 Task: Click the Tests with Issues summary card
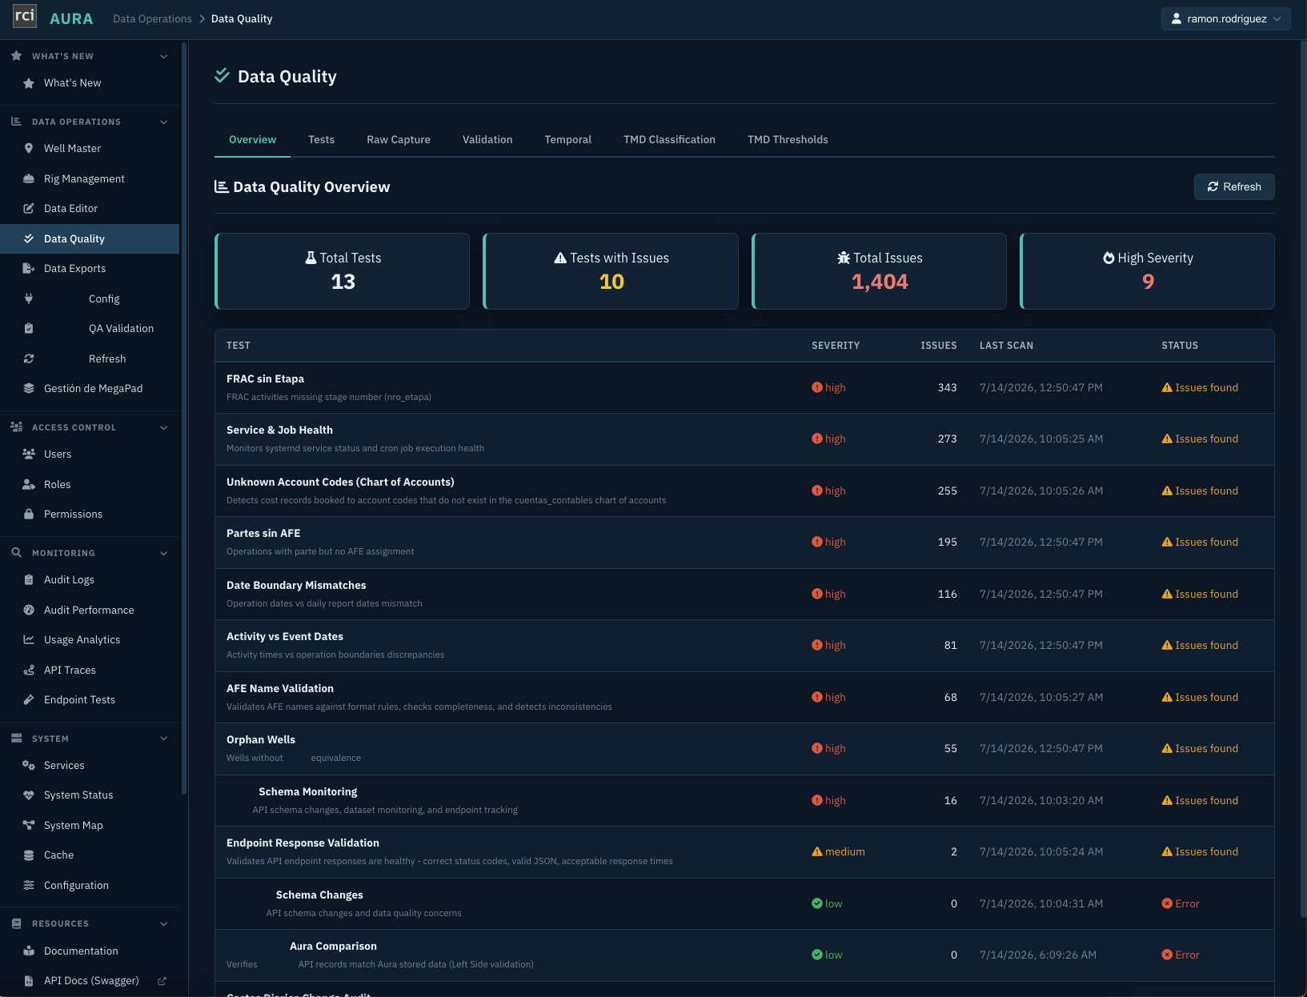pyautogui.click(x=611, y=270)
